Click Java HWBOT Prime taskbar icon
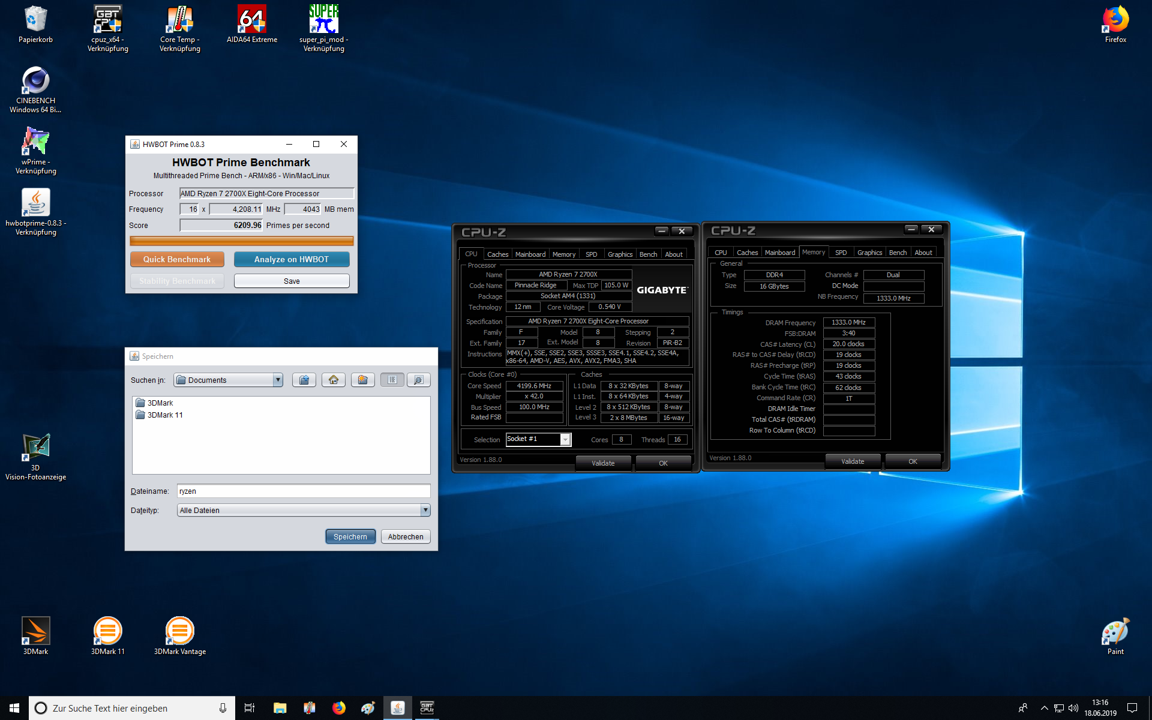1152x720 pixels. point(397,708)
